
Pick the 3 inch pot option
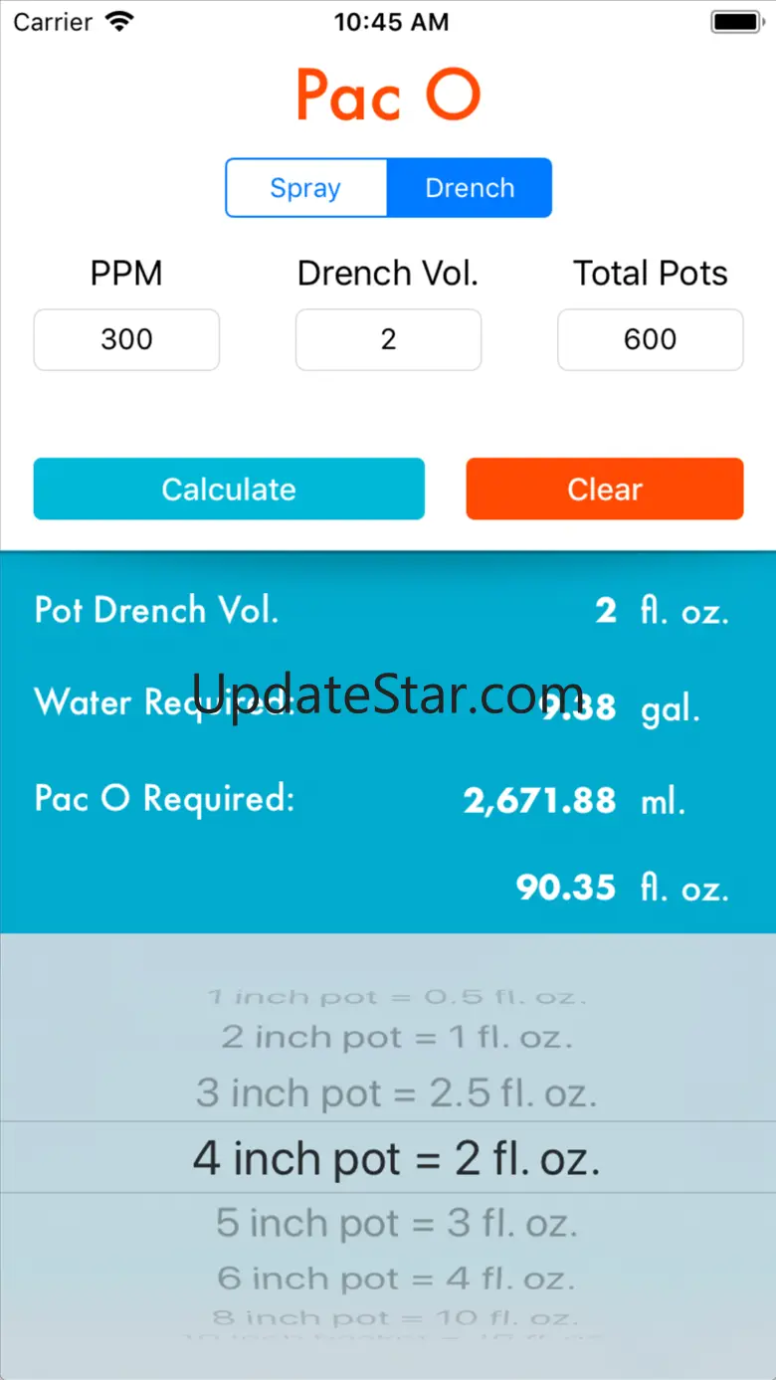click(396, 1093)
